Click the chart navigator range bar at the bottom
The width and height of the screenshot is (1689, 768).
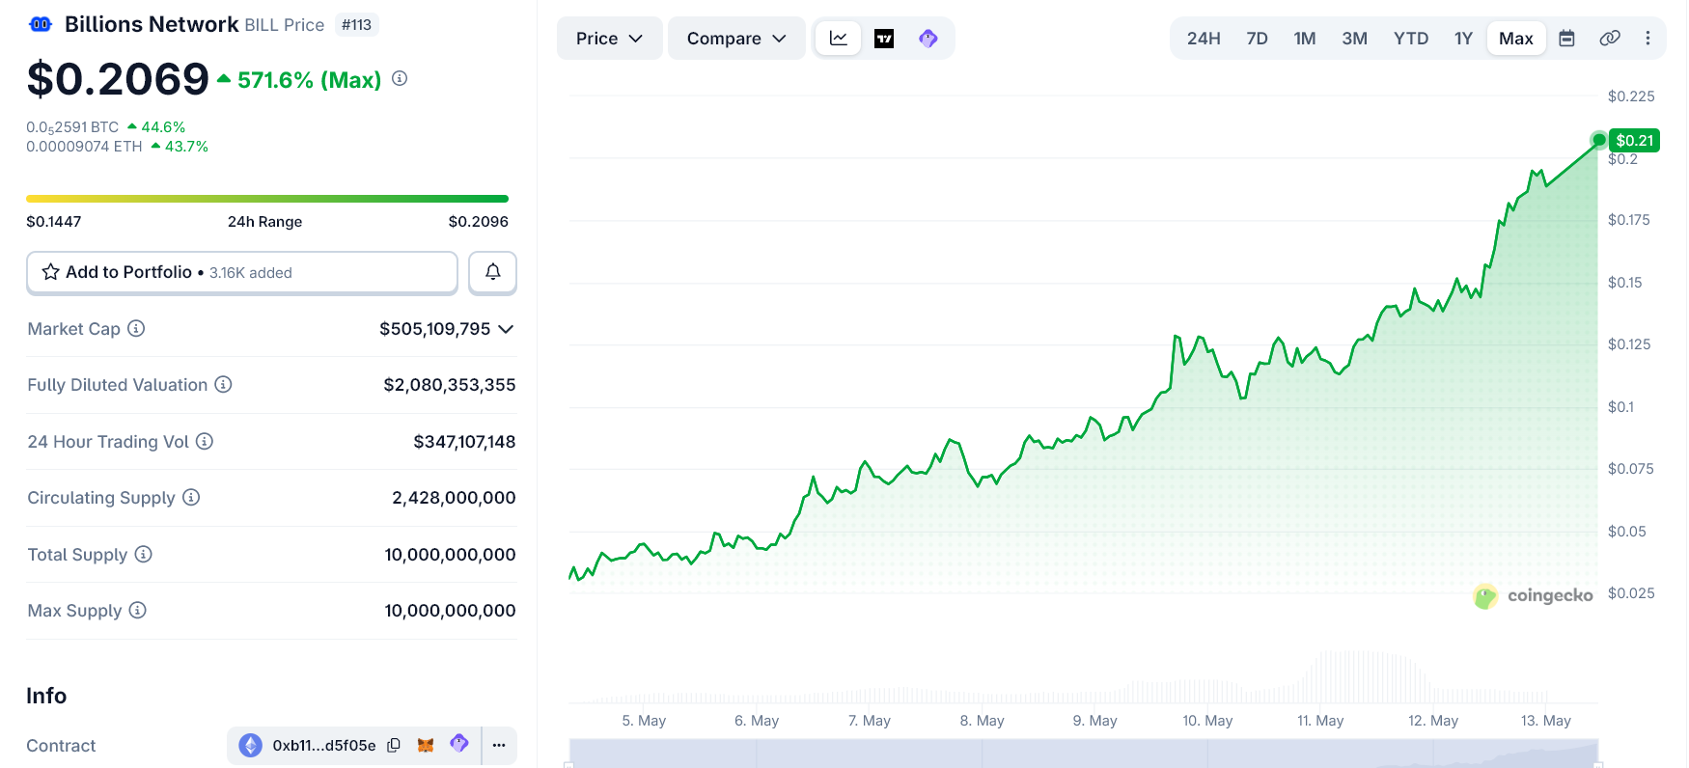point(1084,754)
